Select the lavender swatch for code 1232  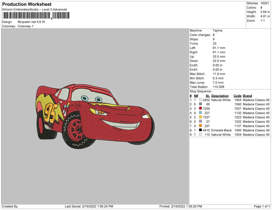point(200,122)
